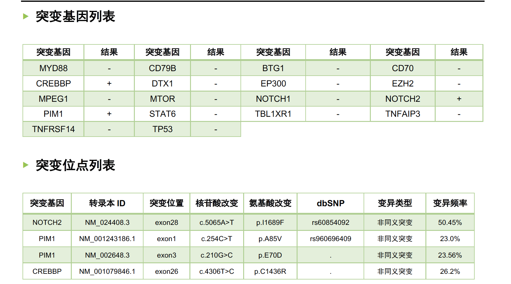Click the green arrow beside 突变位点列表
Image resolution: width=511 pixels, height=284 pixels.
pos(26,165)
